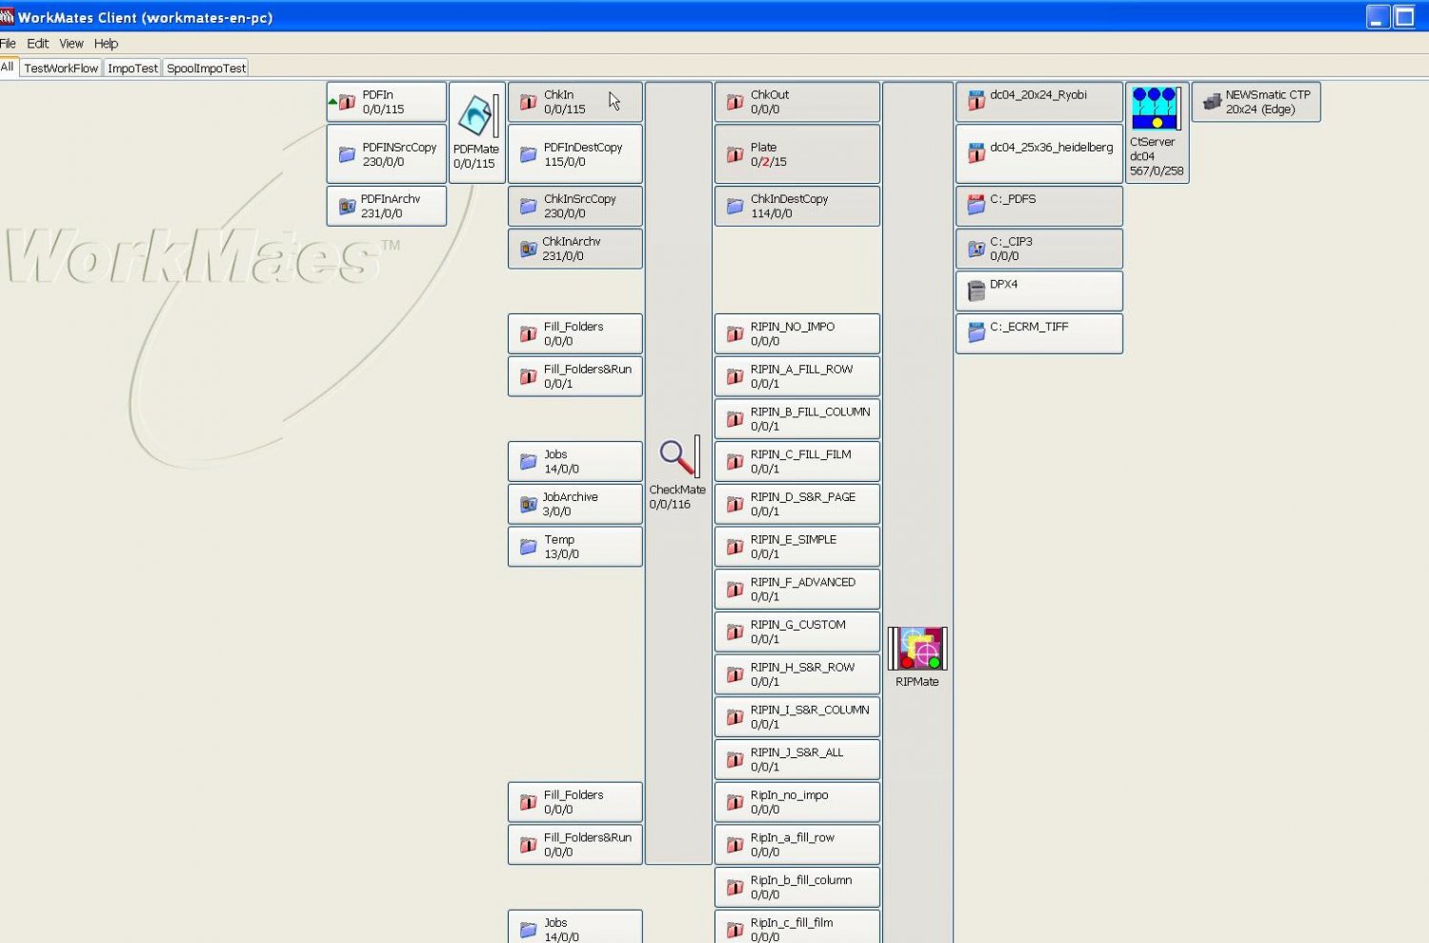Select the RIPIN_J_S&R_ALL queue
Screen dimensions: 1429x943
[797, 759]
